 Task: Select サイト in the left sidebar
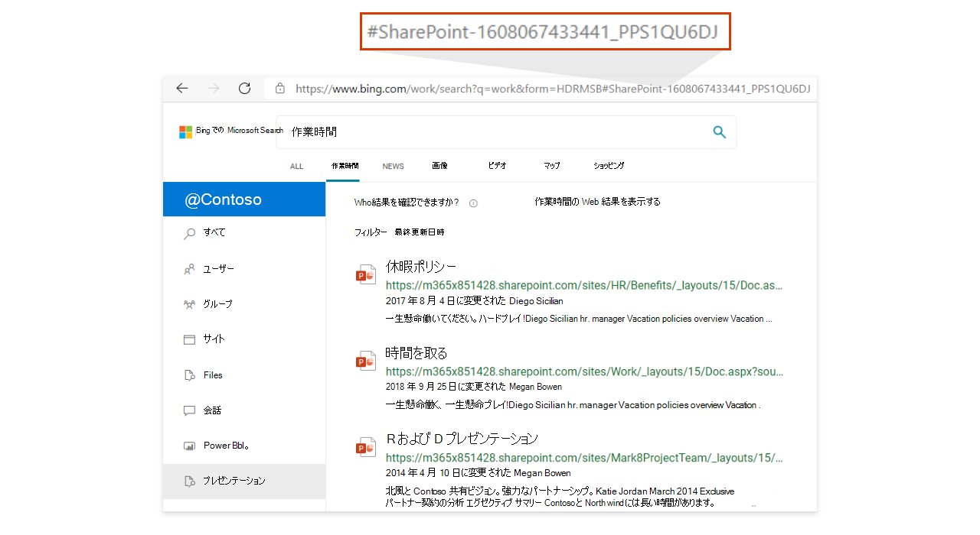pyautogui.click(x=244, y=339)
